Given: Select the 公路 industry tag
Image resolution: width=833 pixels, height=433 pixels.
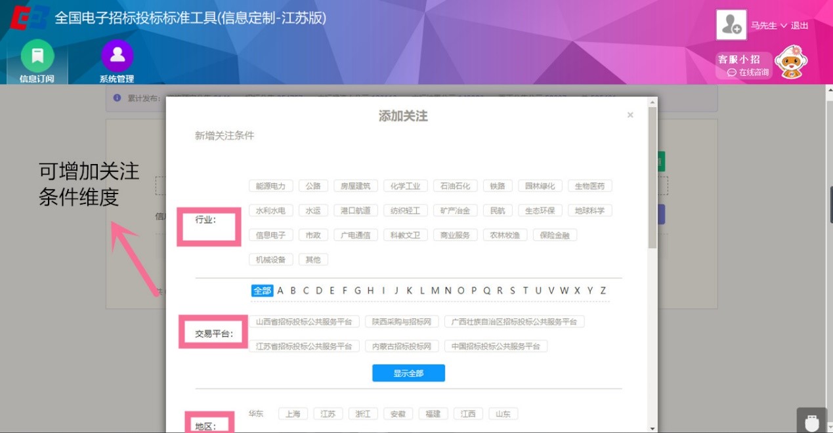Looking at the screenshot, I should [313, 186].
